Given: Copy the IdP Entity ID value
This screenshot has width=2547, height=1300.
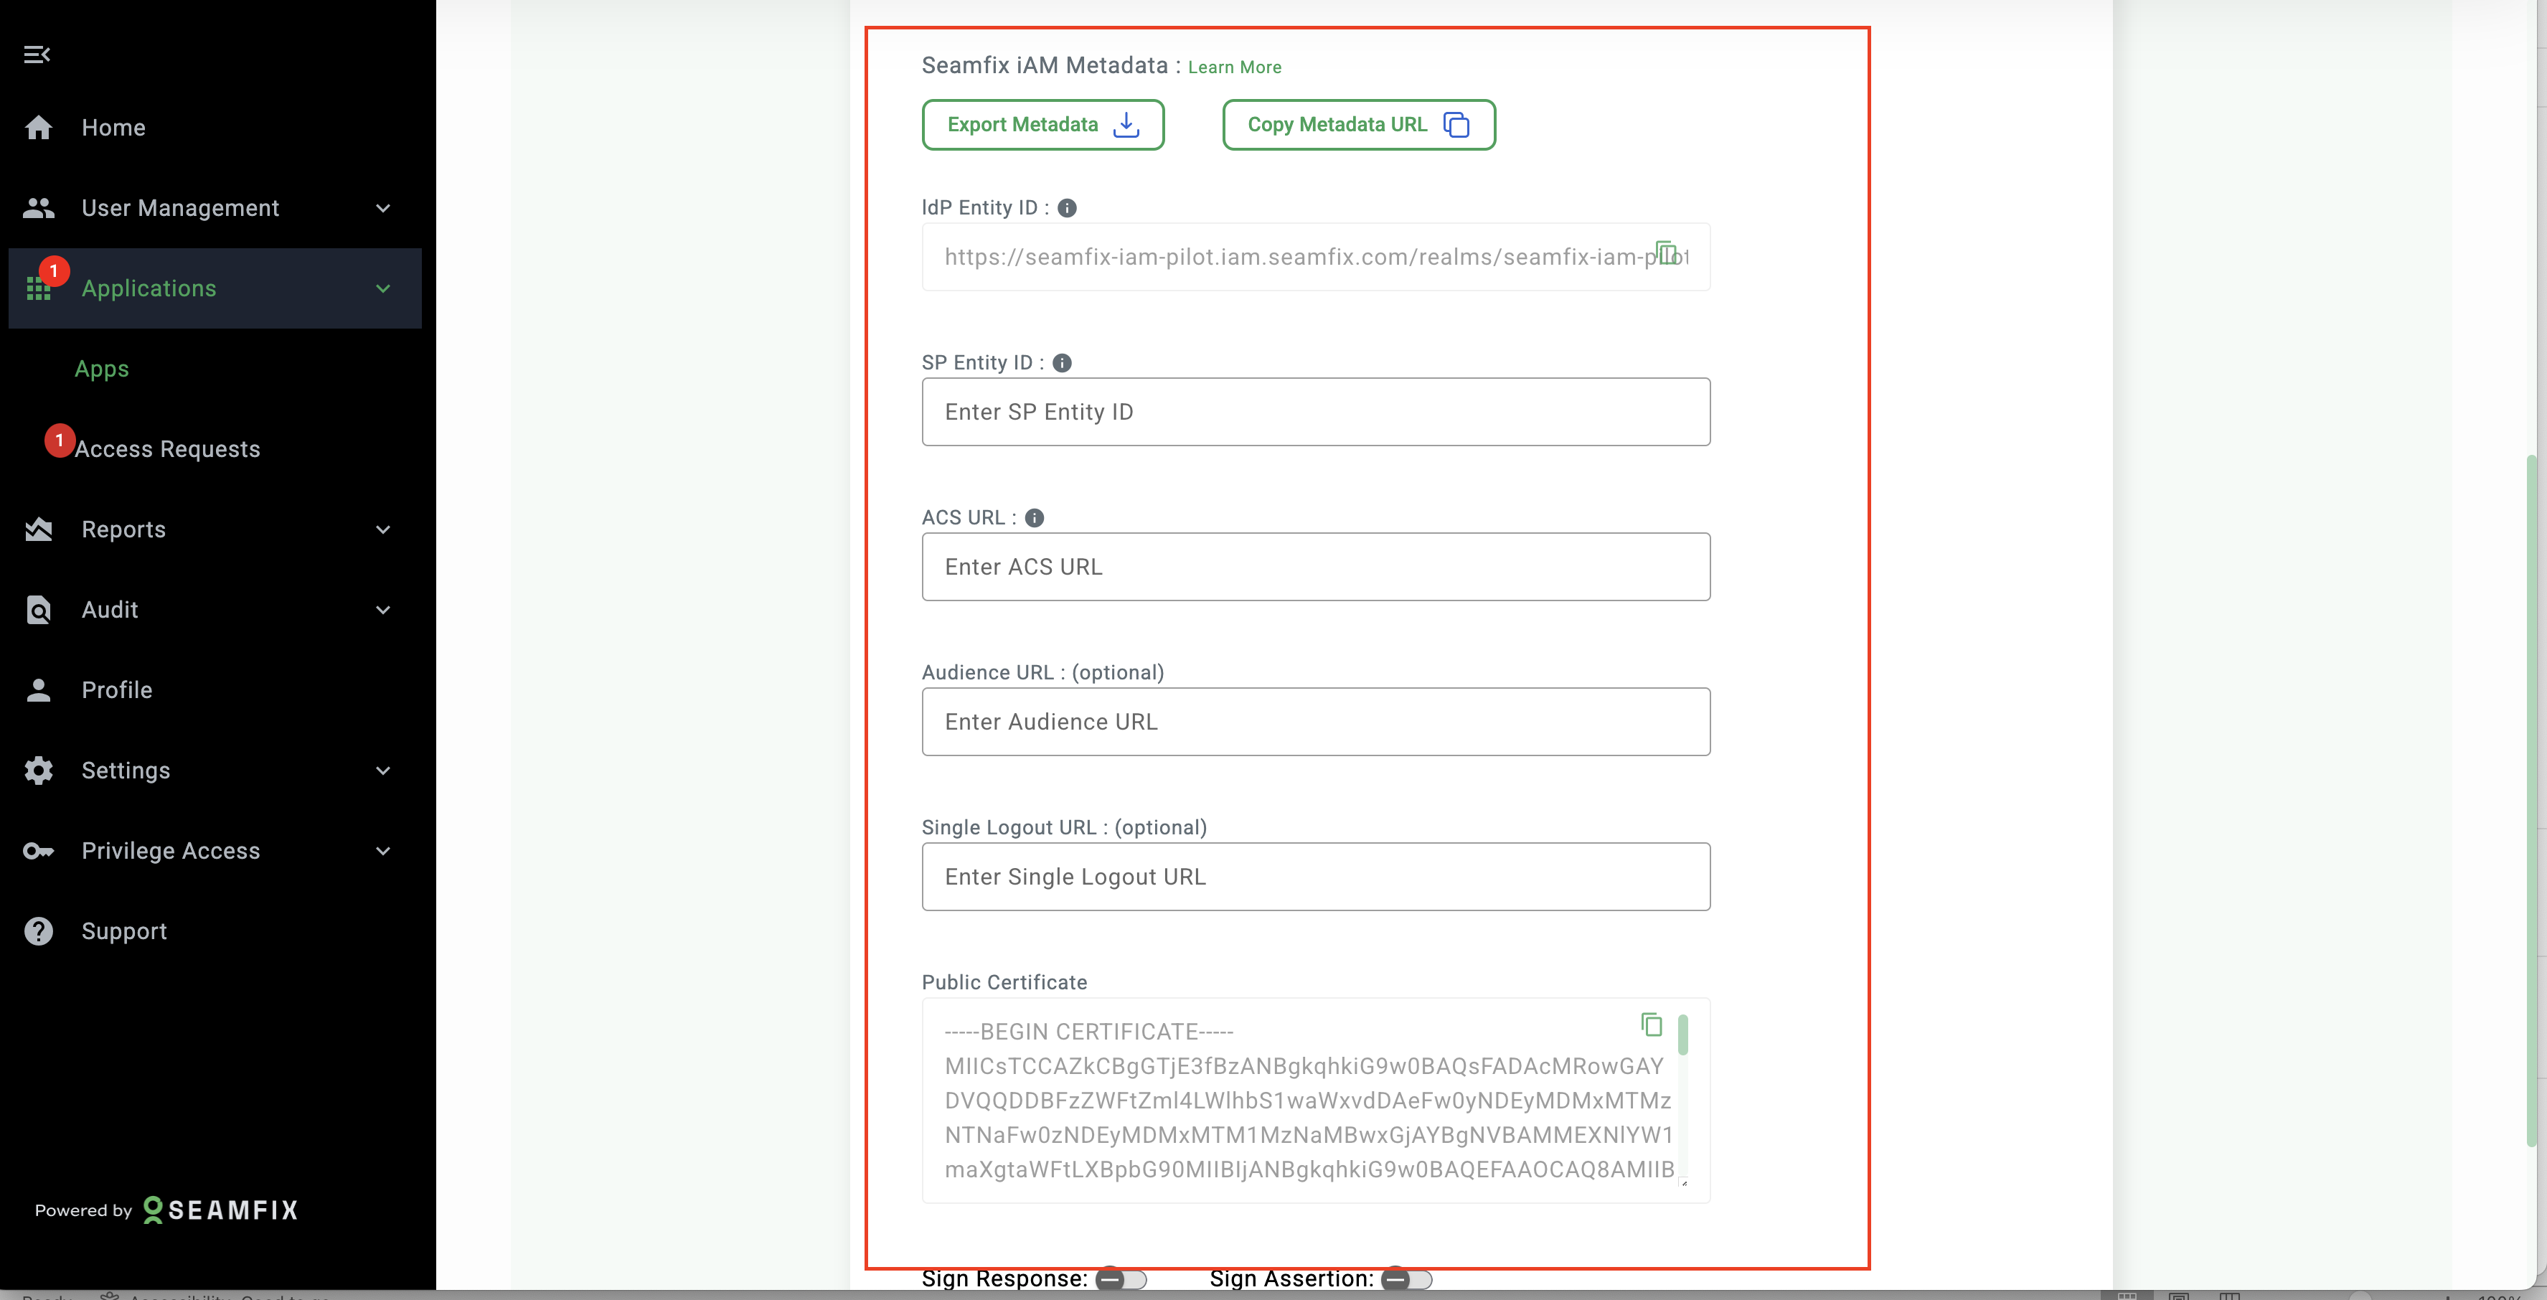Looking at the screenshot, I should [1666, 254].
